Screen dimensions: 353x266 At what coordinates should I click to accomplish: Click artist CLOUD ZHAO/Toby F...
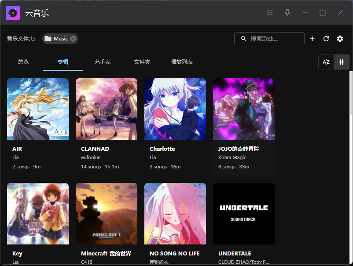coord(244,262)
